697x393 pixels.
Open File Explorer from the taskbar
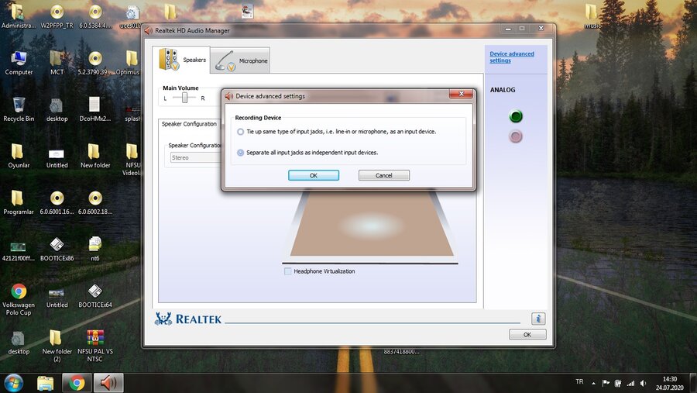(46, 383)
